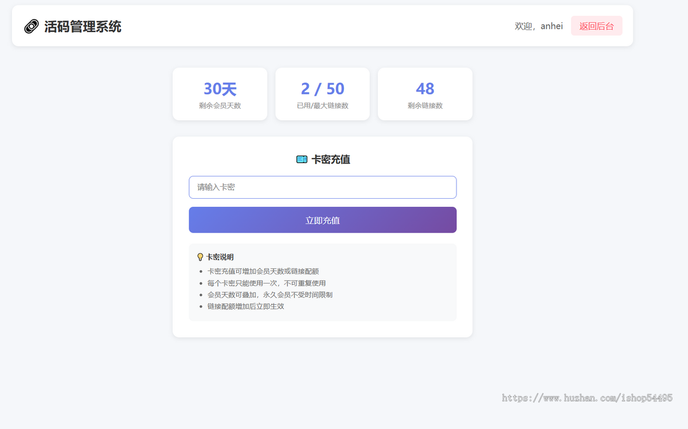The image size is (688, 429).
Task: Click the line 会员天数可叠加，永久会员不受时间限制
Action: pyautogui.click(x=270, y=294)
